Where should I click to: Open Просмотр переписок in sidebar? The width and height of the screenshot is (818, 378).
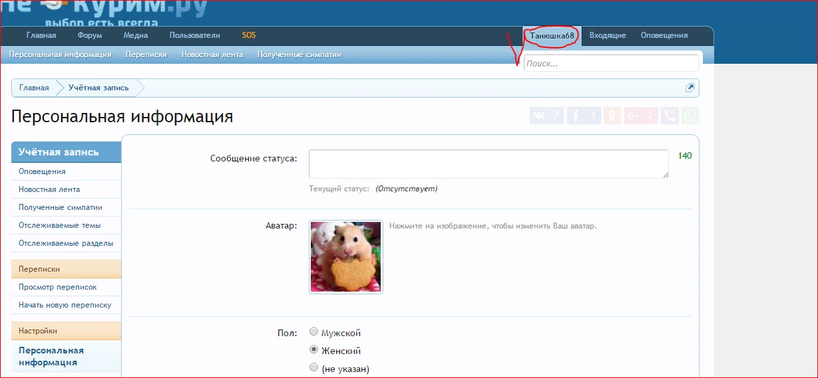[58, 287]
